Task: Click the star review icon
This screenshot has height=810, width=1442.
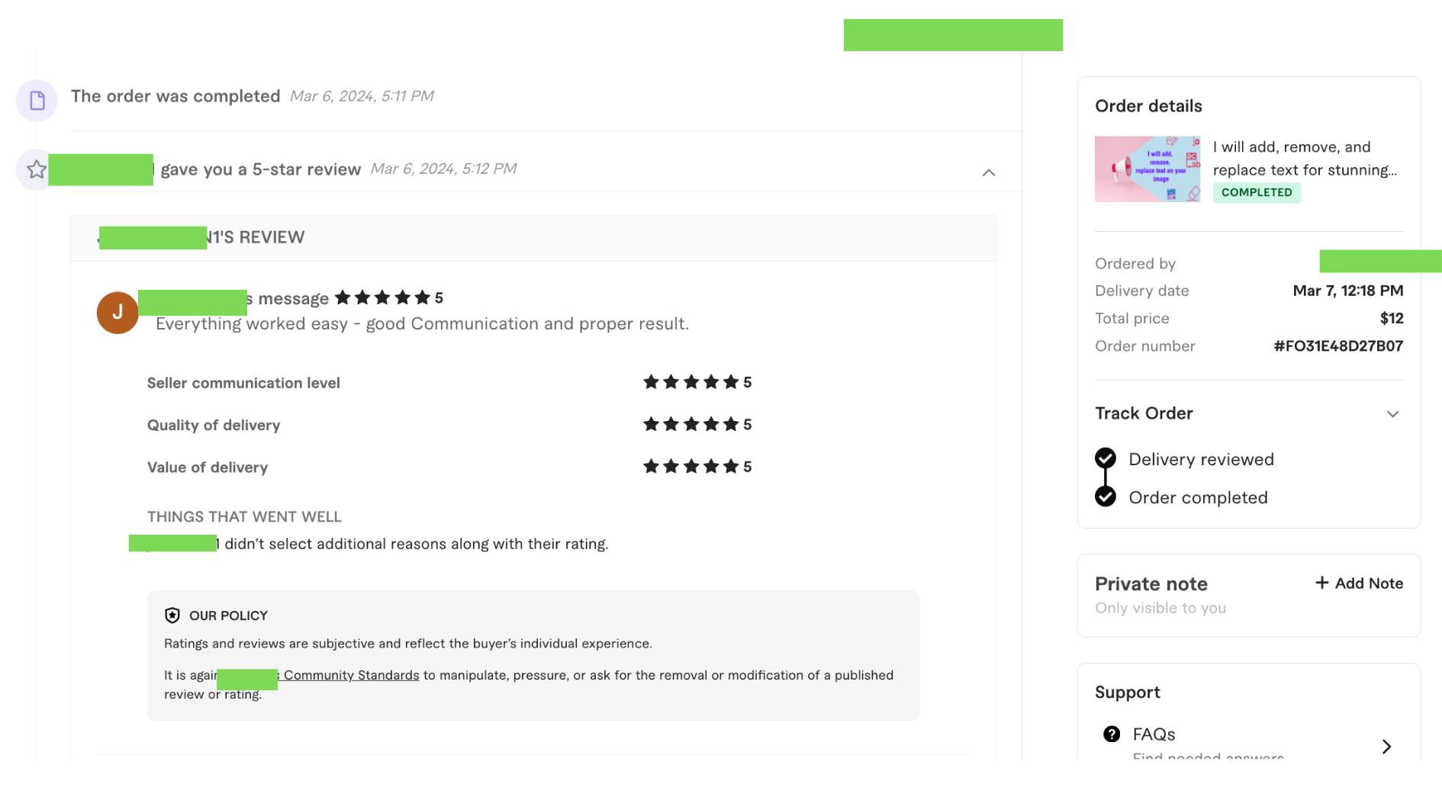Action: (x=36, y=169)
